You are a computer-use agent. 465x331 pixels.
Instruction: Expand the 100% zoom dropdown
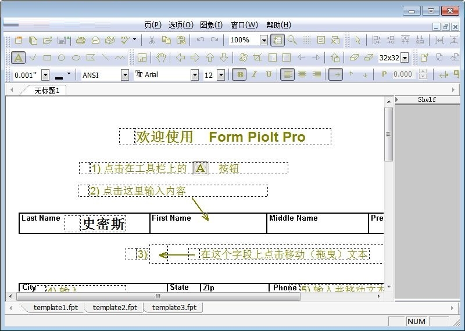[x=263, y=40]
